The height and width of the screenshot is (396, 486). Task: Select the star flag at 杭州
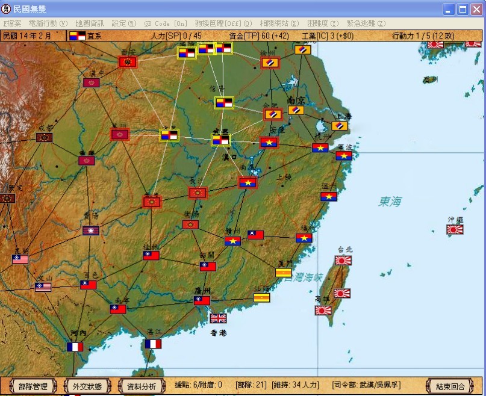[x=320, y=148]
